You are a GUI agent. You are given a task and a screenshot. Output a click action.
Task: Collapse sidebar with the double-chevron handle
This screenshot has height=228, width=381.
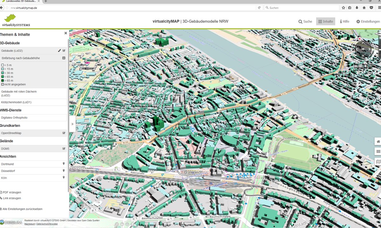72,124
